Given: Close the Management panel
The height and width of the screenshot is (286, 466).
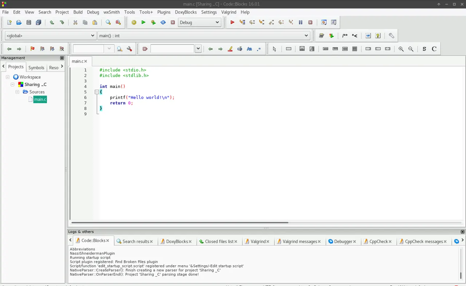Looking at the screenshot, I should (x=62, y=58).
